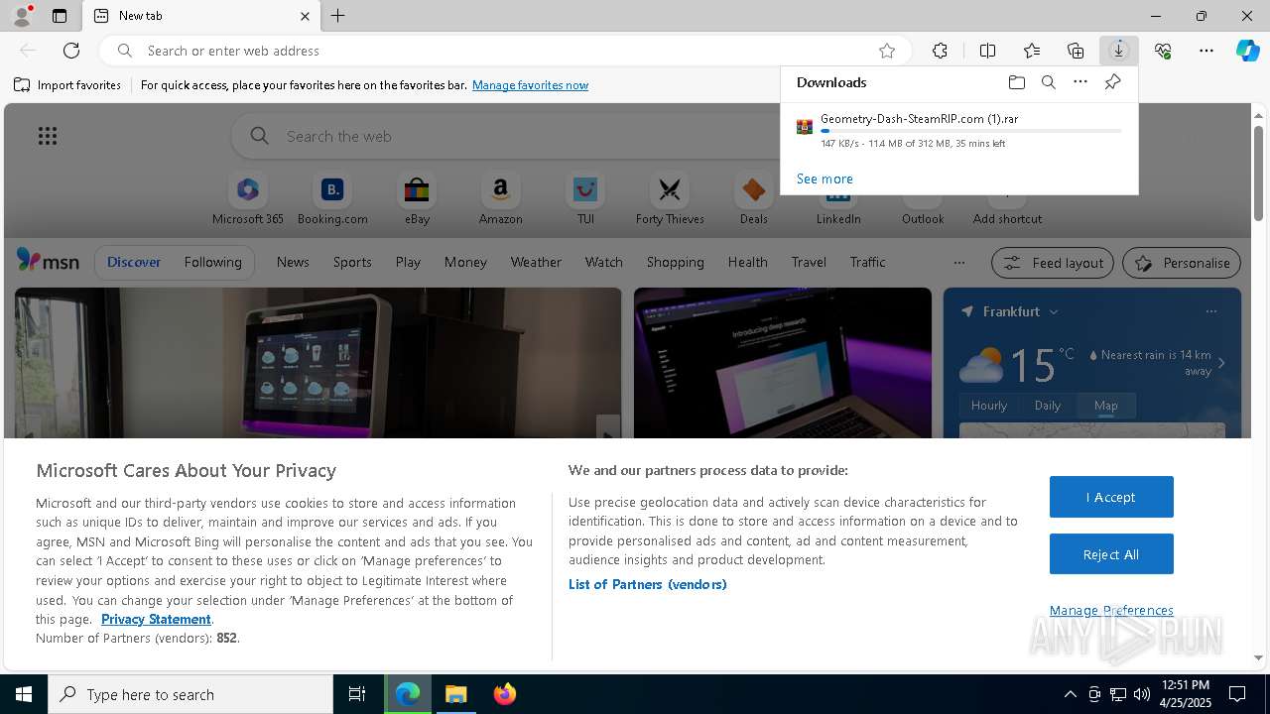Open the MSN app launcher grid

click(48, 136)
